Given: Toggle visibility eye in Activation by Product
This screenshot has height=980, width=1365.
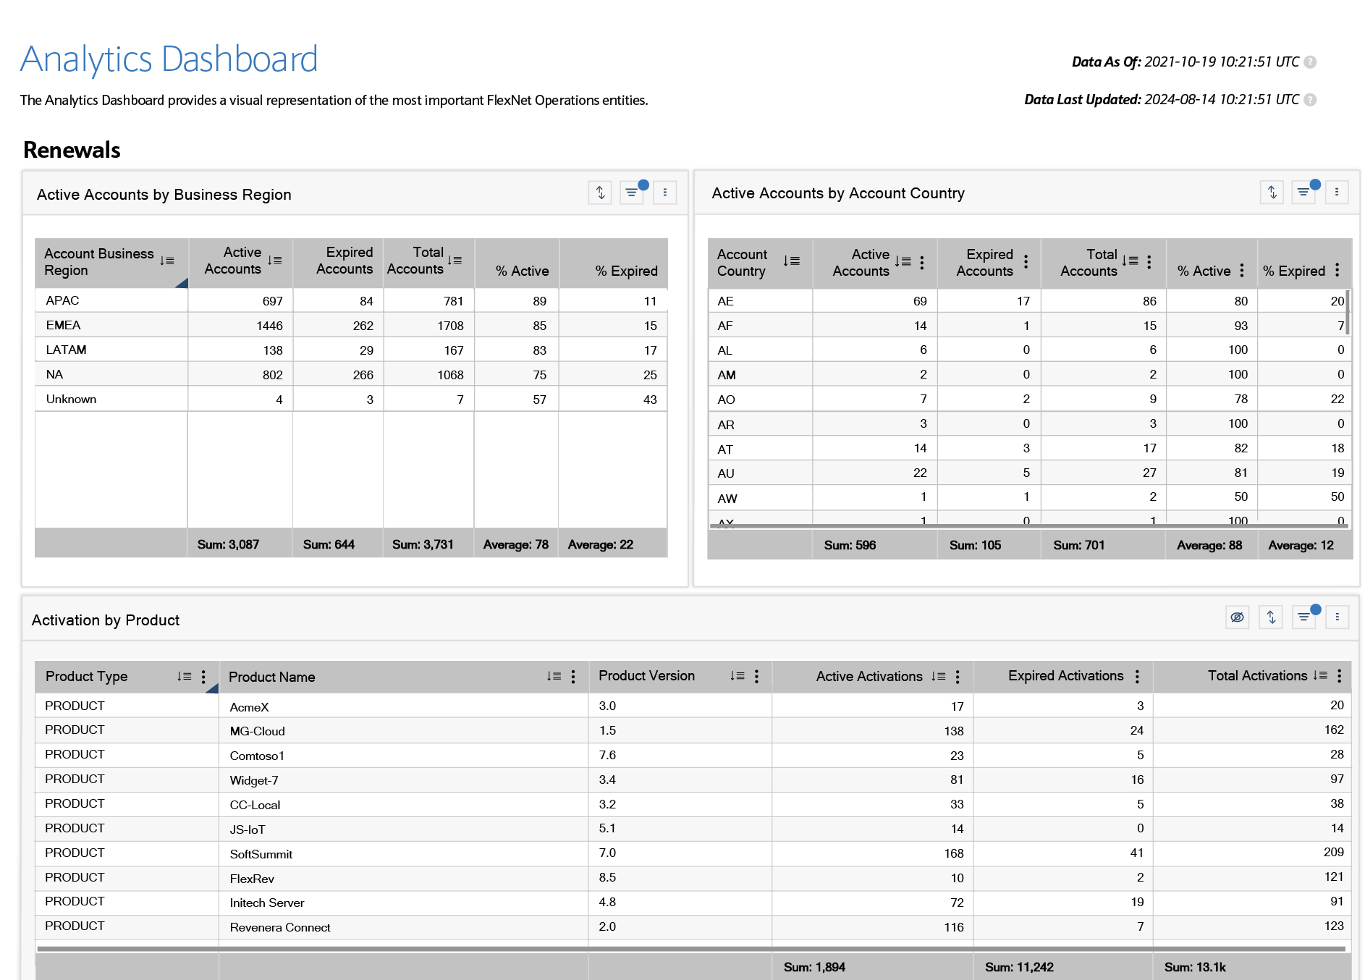Looking at the screenshot, I should tap(1238, 617).
